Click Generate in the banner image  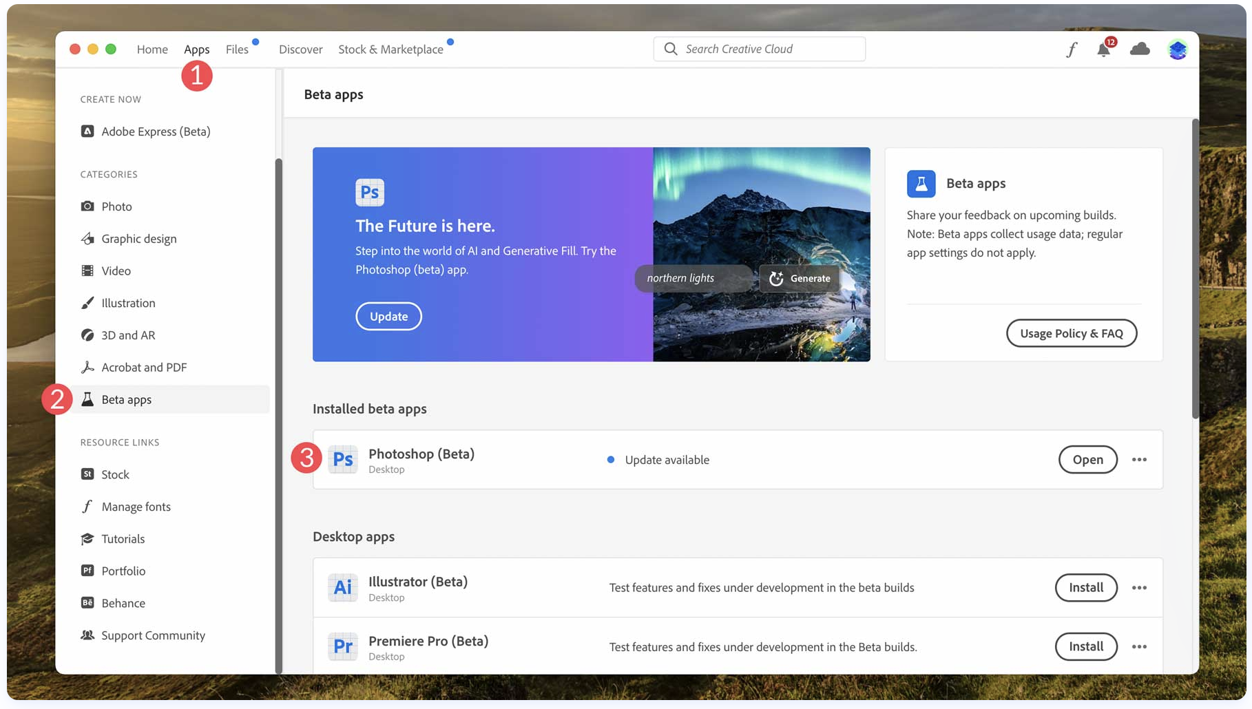click(x=800, y=278)
